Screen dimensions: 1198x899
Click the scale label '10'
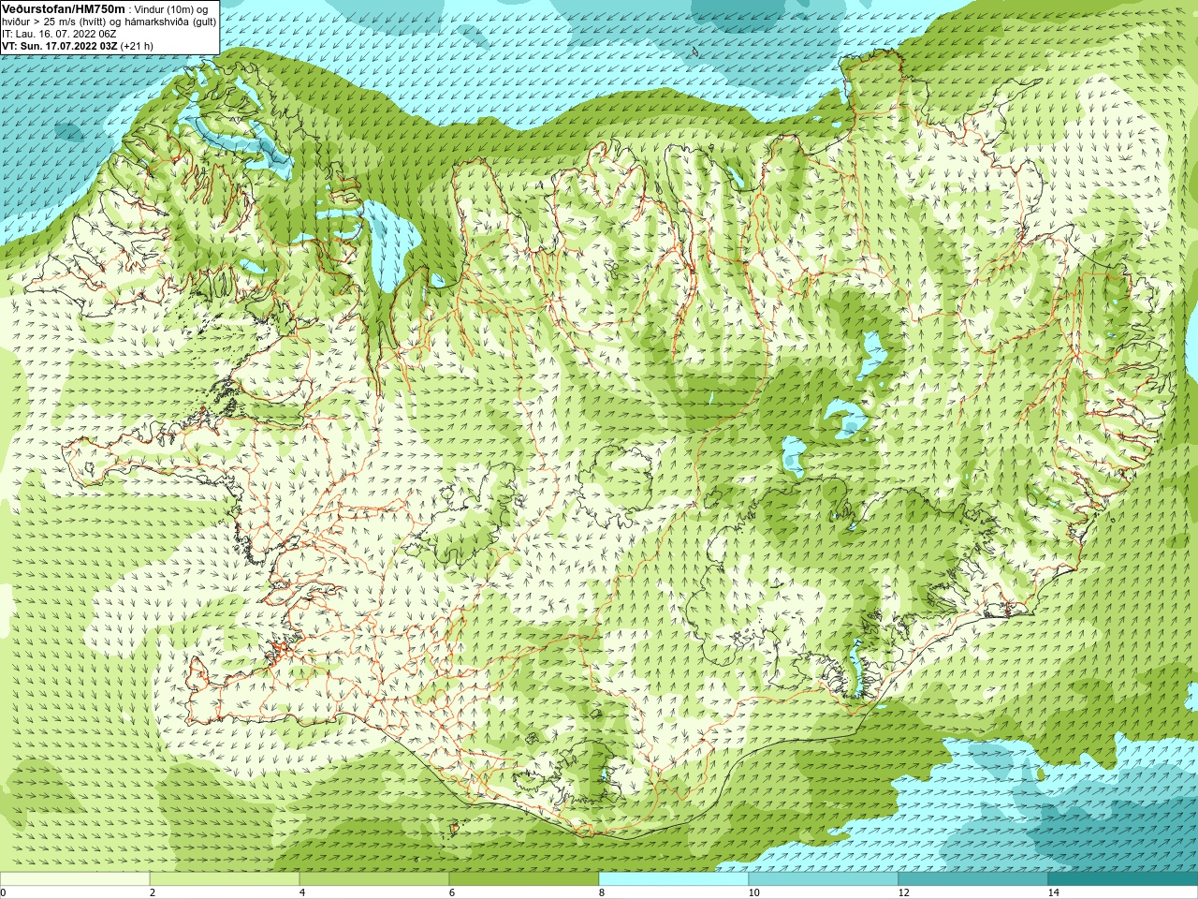(753, 892)
